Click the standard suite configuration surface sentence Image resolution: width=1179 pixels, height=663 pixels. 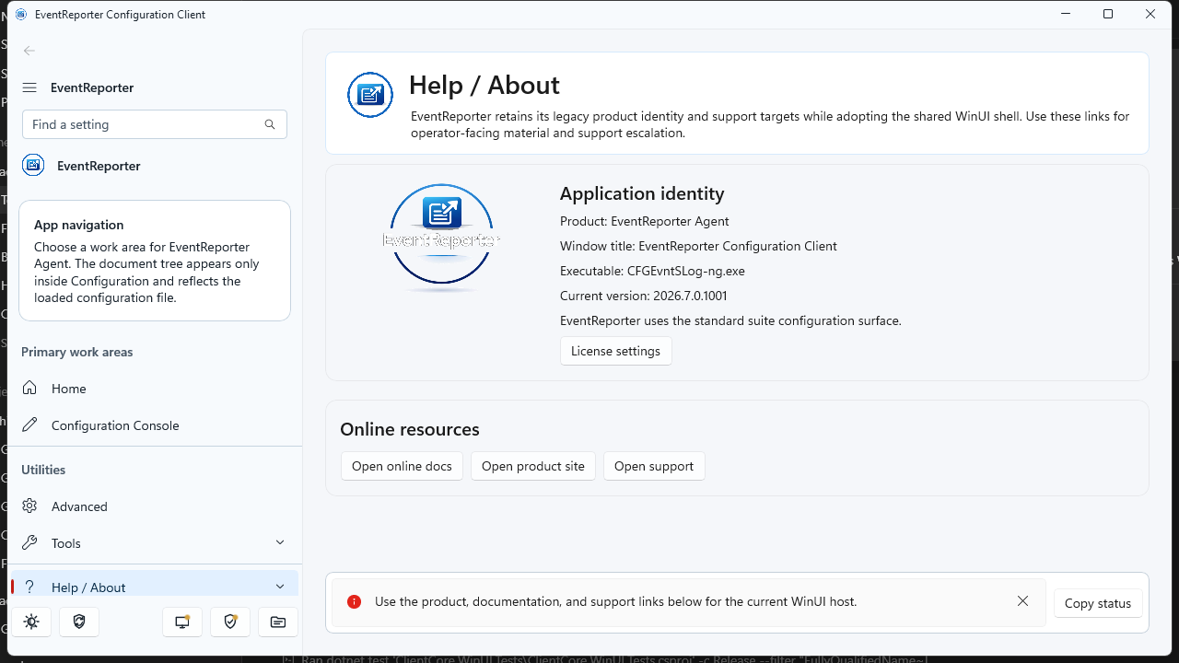(730, 320)
